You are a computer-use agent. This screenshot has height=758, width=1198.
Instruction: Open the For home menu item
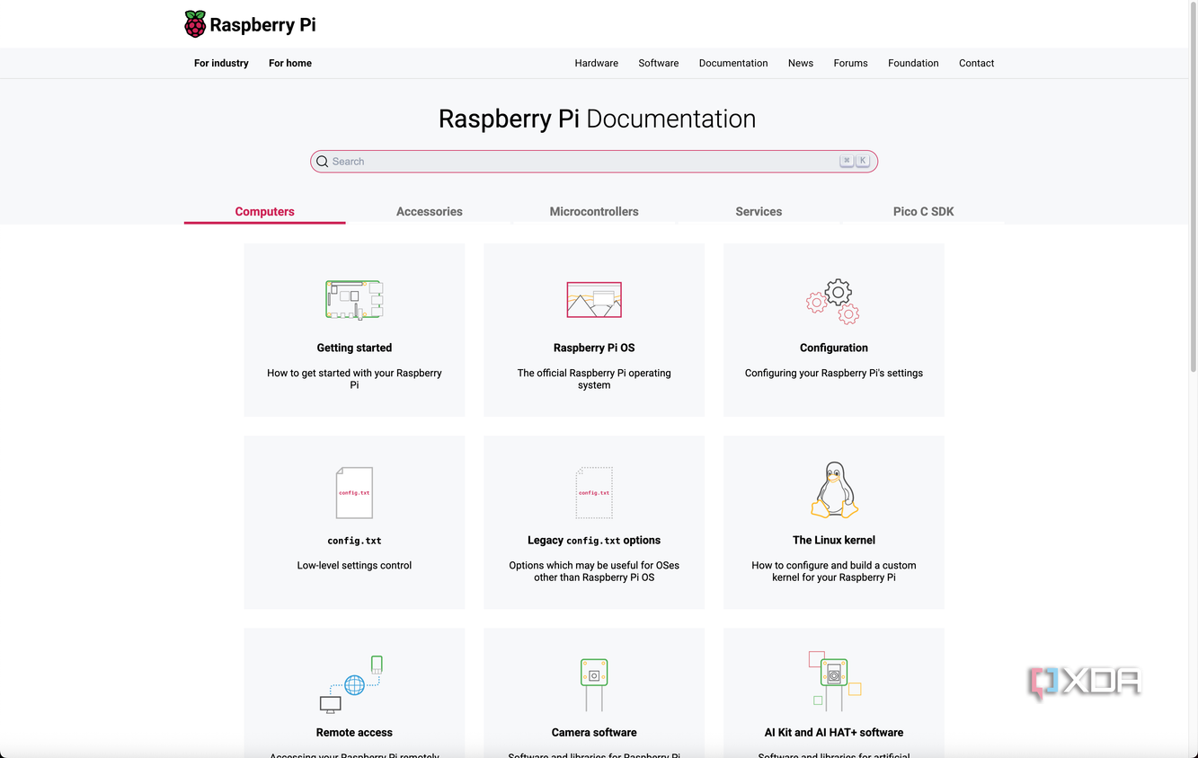pos(290,63)
